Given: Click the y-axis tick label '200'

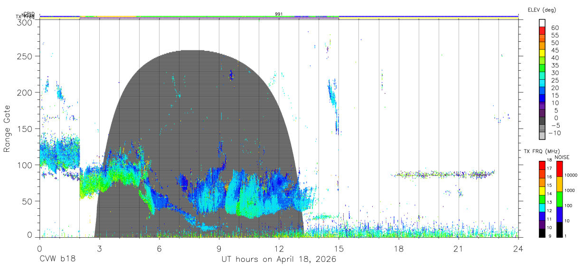Looking at the screenshot, I should 25,93.
